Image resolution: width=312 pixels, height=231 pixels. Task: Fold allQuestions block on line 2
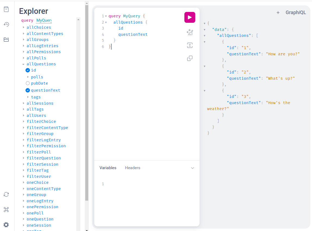[x=106, y=23]
